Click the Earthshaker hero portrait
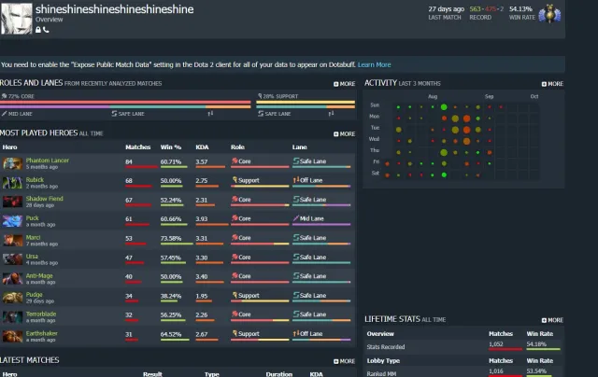598x377 pixels. point(12,336)
